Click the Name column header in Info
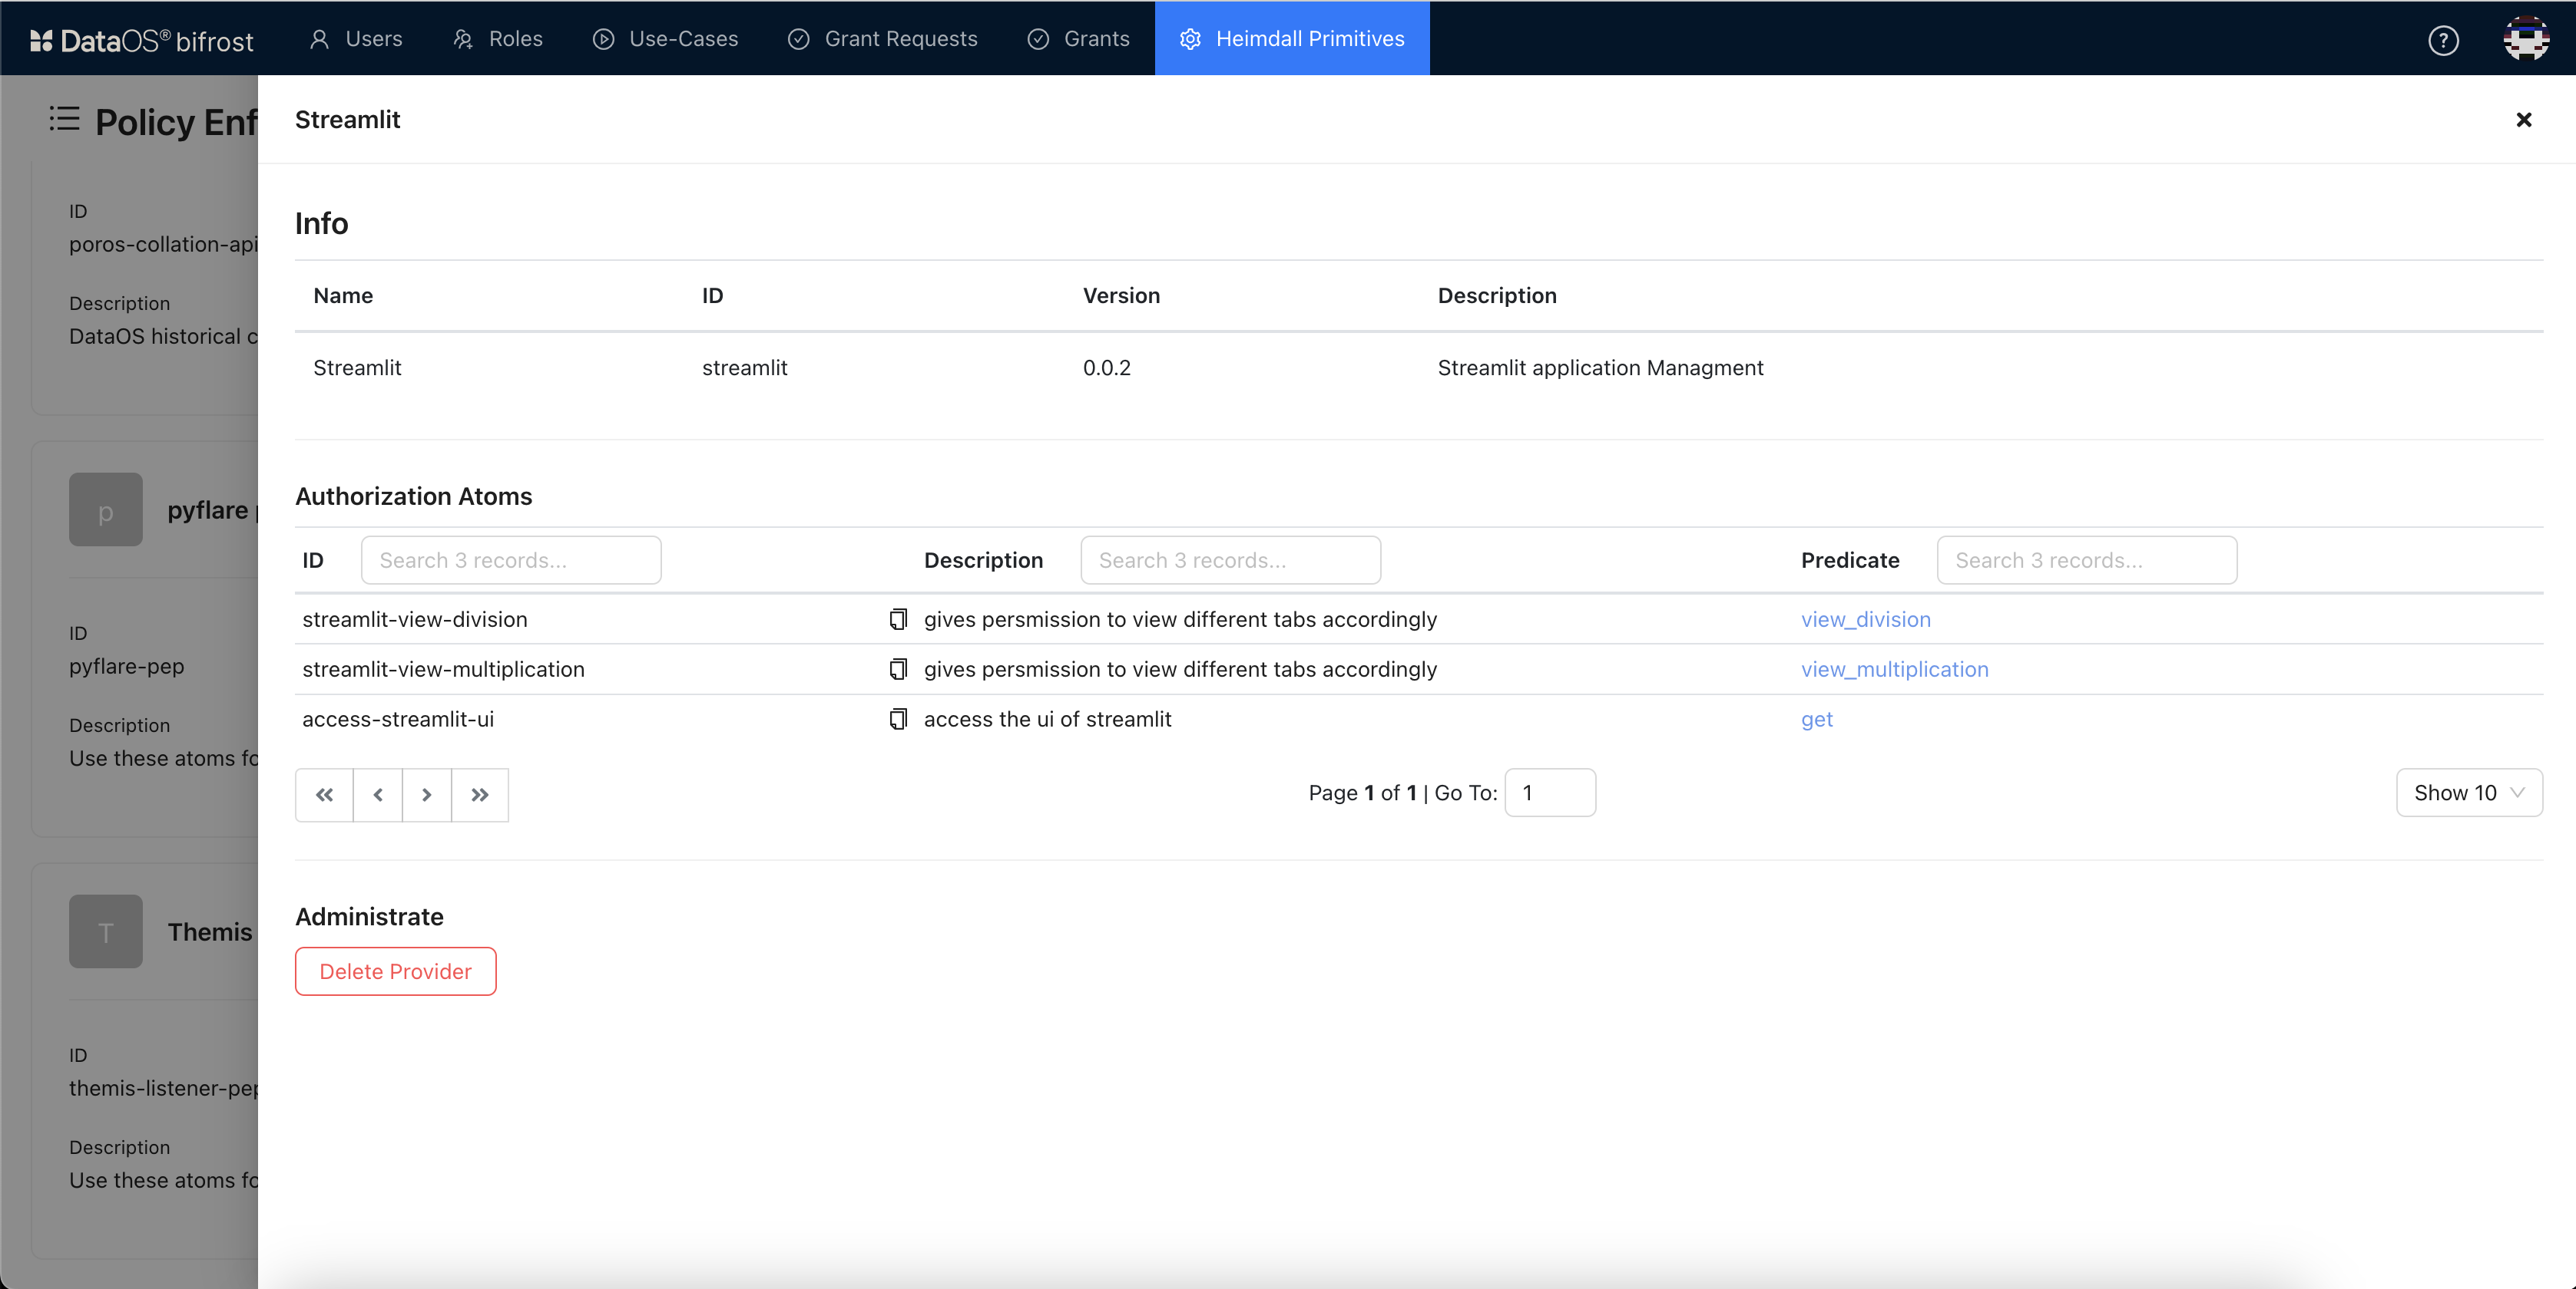Screen dimensions: 2576x1289 click(x=343, y=295)
